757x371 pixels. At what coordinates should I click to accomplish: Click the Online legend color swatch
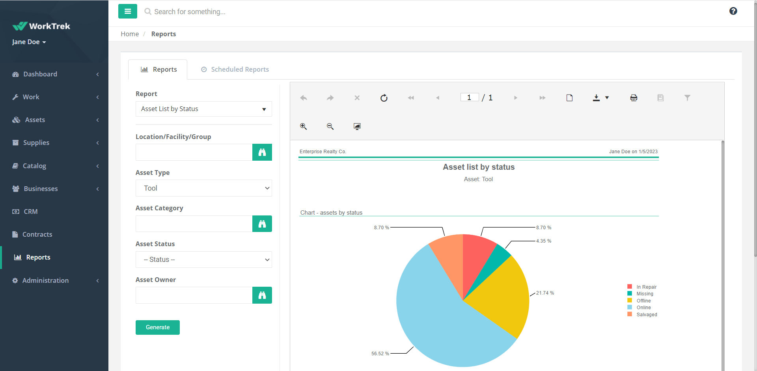point(630,307)
